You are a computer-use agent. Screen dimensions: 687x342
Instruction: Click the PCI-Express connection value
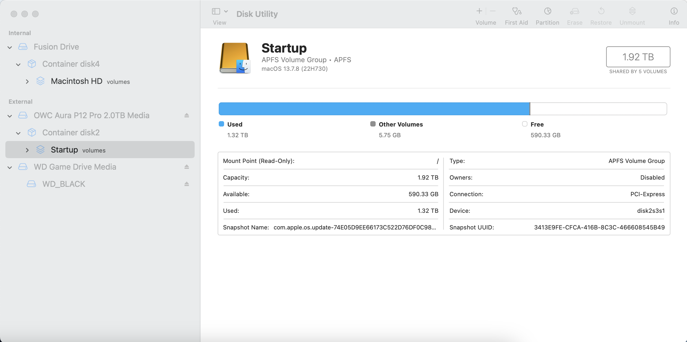[647, 194]
